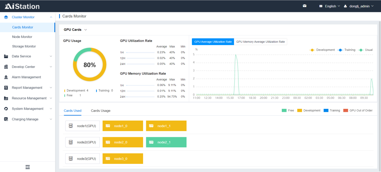Show GPU Memory Average Utilization Rate chart
Screen dimensions: 381x172
pyautogui.click(x=260, y=42)
